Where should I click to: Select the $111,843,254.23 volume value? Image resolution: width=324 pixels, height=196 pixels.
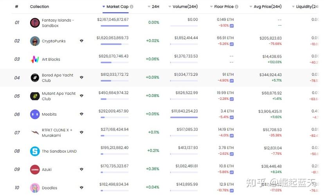185,111
